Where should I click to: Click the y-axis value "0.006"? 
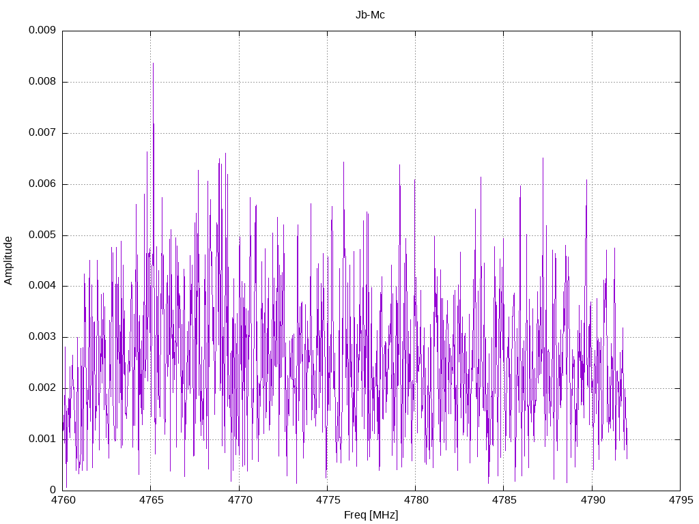point(42,184)
